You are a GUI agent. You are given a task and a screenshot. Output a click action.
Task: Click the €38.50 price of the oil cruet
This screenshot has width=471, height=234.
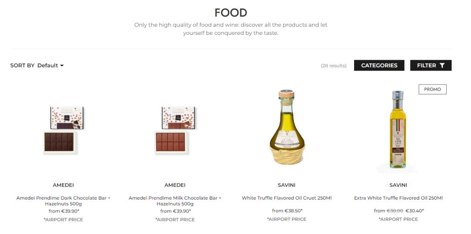[x=293, y=211]
